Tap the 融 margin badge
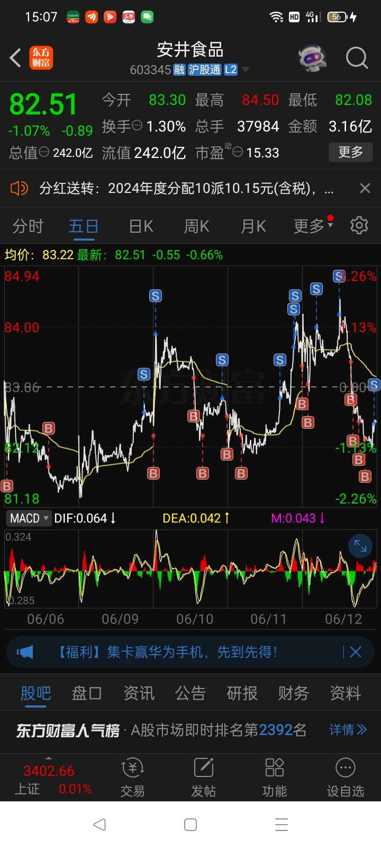 [179, 70]
